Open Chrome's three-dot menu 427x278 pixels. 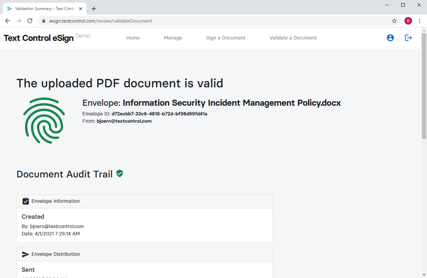(x=420, y=21)
